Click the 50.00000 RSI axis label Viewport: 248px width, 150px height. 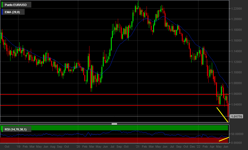[238, 134]
